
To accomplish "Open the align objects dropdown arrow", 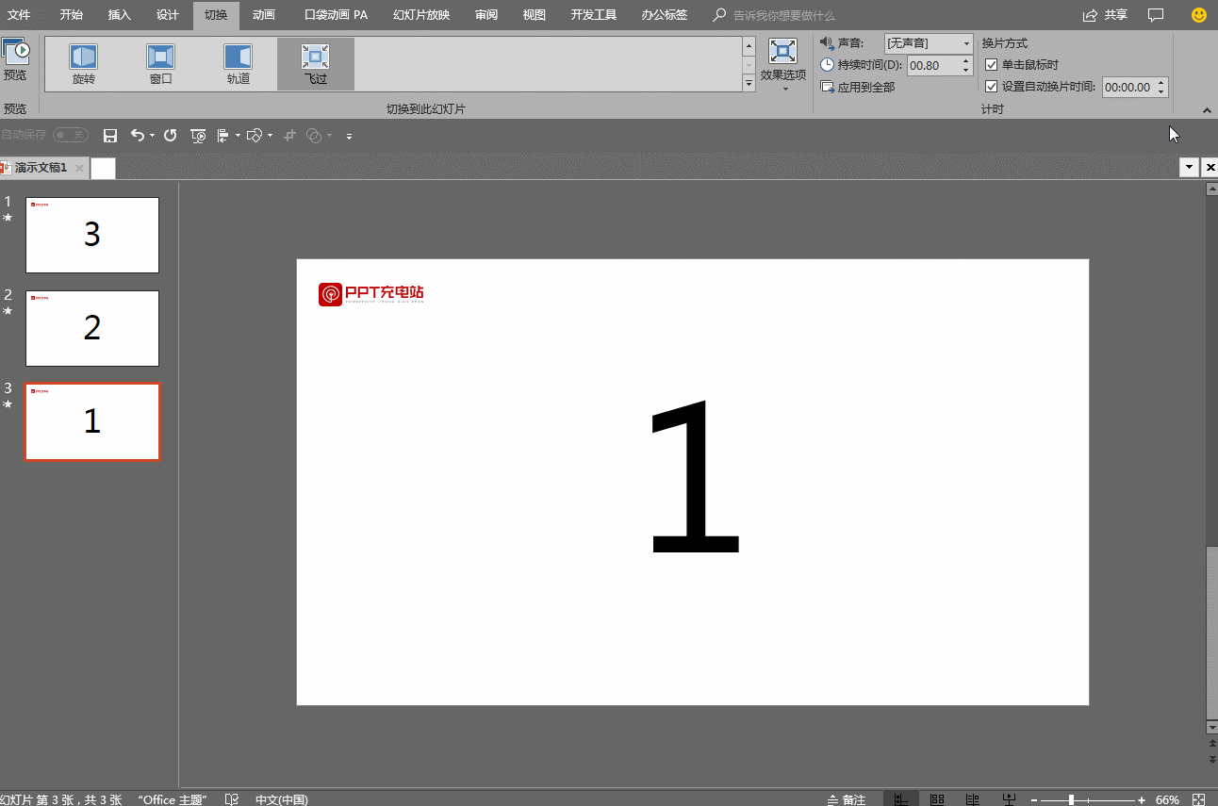I will click(x=238, y=136).
